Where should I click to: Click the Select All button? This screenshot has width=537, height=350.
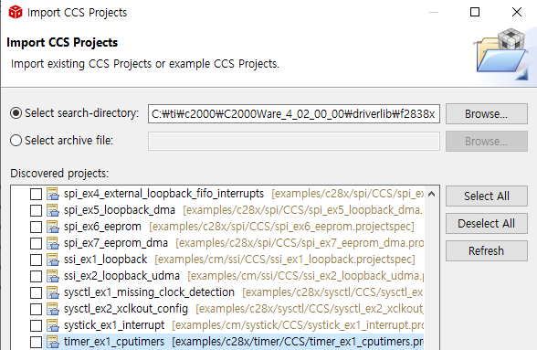pyautogui.click(x=486, y=196)
